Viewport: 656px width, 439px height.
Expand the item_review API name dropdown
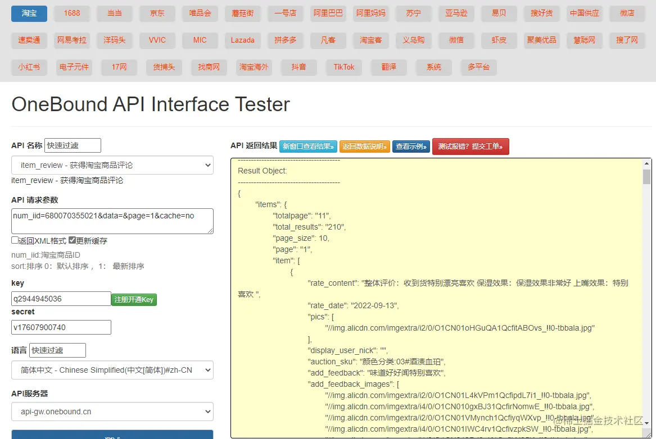click(x=112, y=165)
